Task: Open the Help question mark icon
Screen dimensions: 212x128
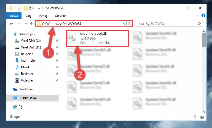Action: 203,15
